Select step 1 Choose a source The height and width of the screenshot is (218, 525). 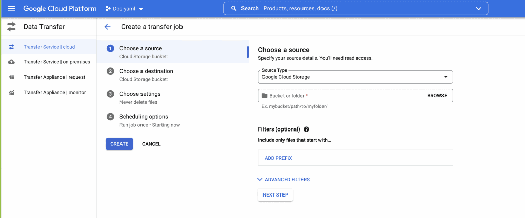(x=172, y=52)
